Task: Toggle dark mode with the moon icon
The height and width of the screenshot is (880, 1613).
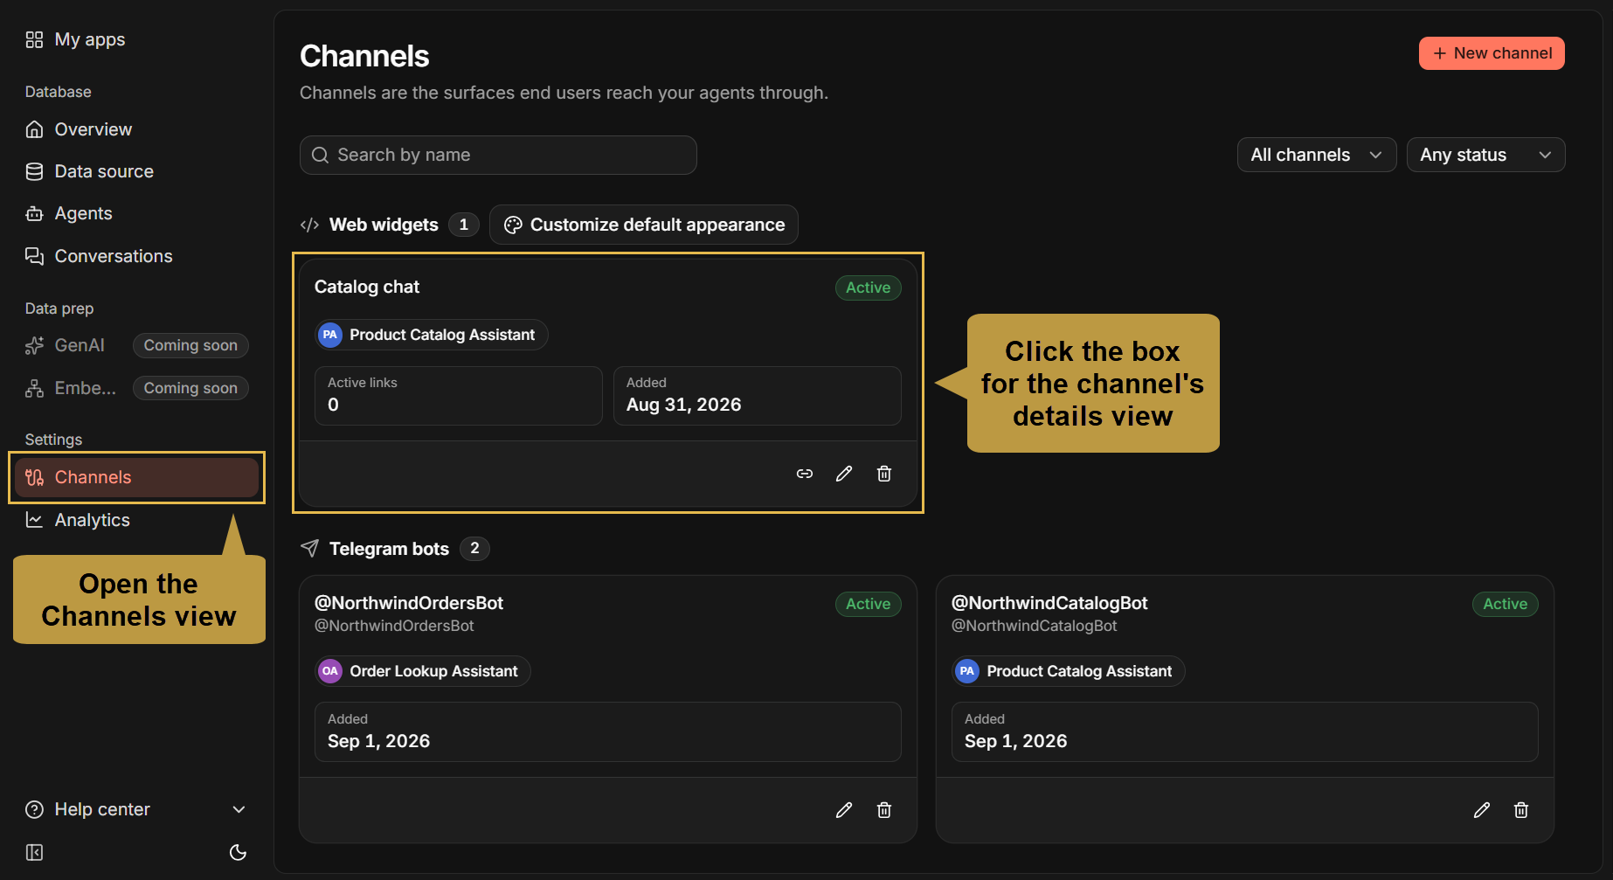Action: (x=238, y=852)
